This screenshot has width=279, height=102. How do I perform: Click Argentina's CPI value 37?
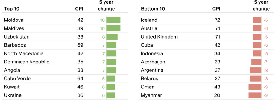click(x=217, y=70)
